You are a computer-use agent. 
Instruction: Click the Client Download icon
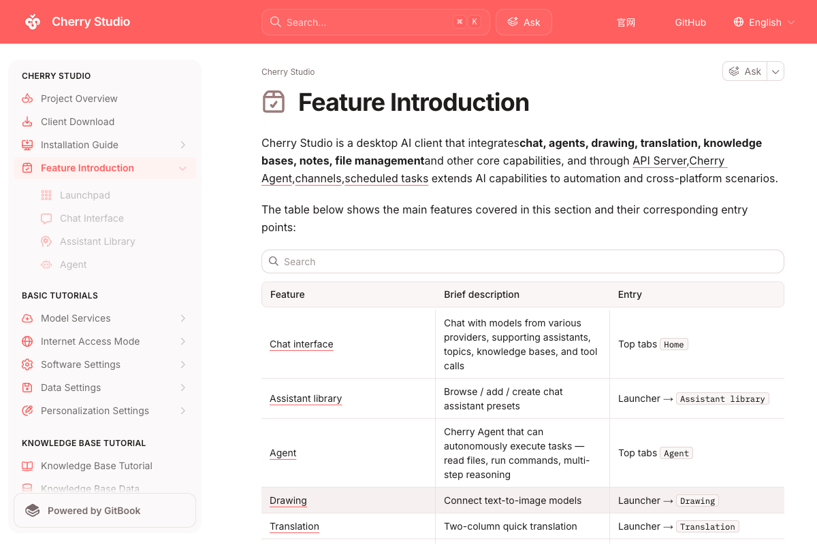(27, 122)
